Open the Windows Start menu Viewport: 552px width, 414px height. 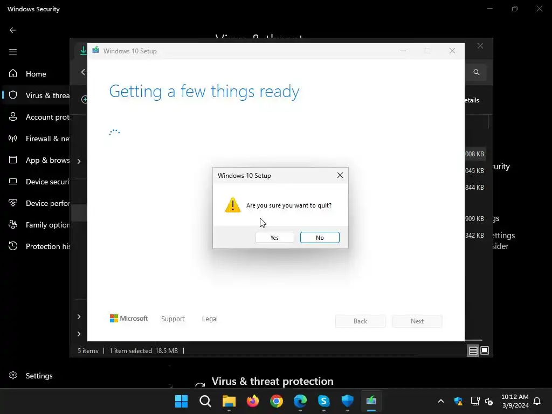tap(181, 401)
